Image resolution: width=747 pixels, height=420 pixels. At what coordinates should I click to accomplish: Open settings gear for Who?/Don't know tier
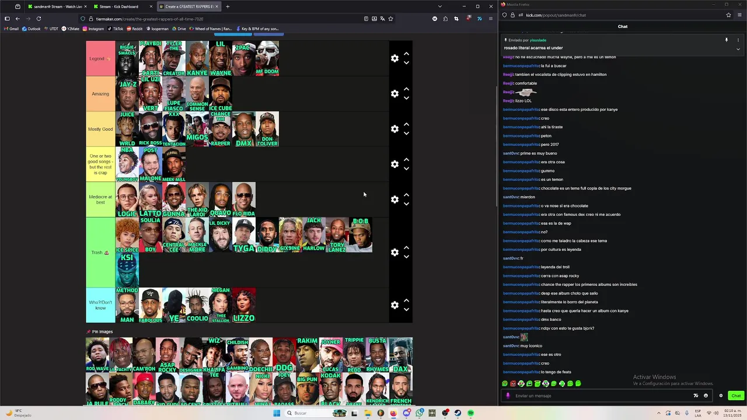pyautogui.click(x=395, y=305)
